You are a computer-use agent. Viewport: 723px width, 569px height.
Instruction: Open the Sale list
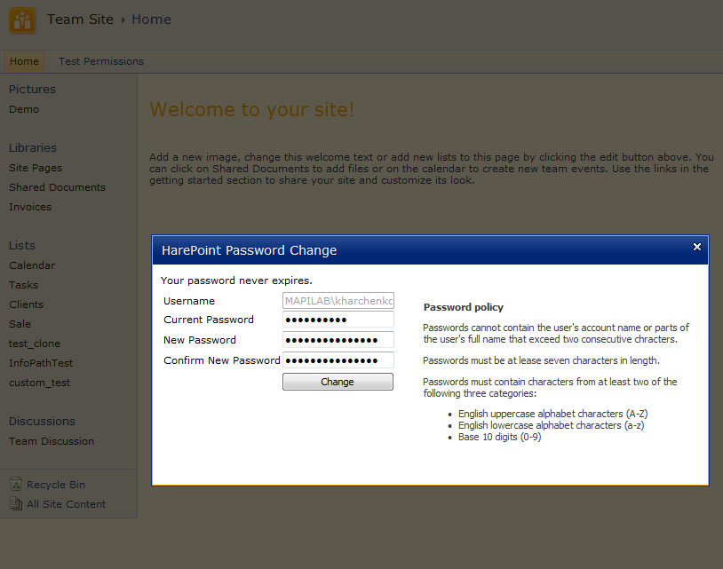(20, 324)
